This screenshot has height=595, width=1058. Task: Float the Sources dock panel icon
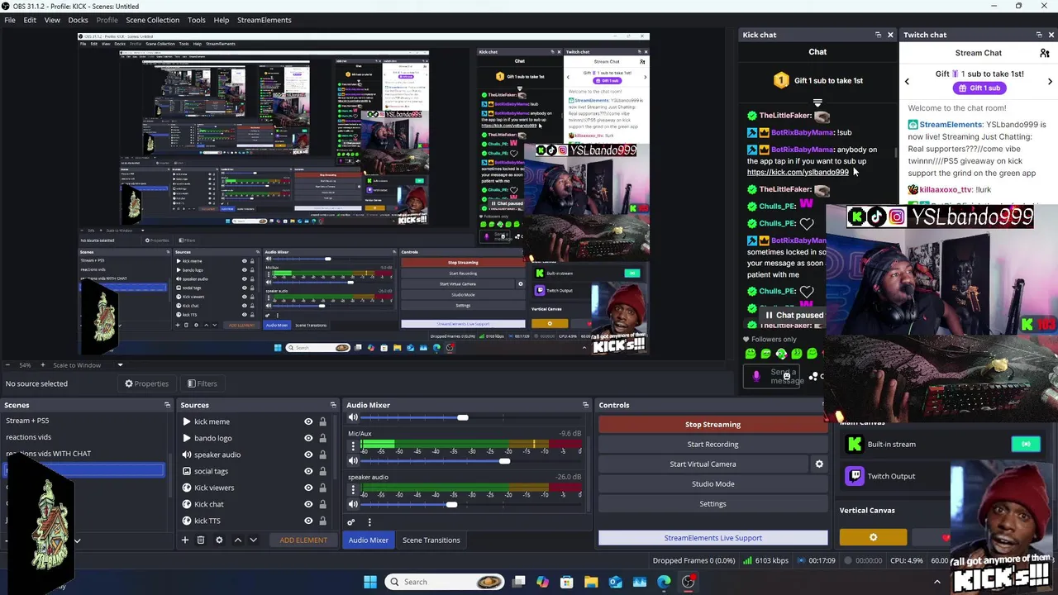coord(333,405)
